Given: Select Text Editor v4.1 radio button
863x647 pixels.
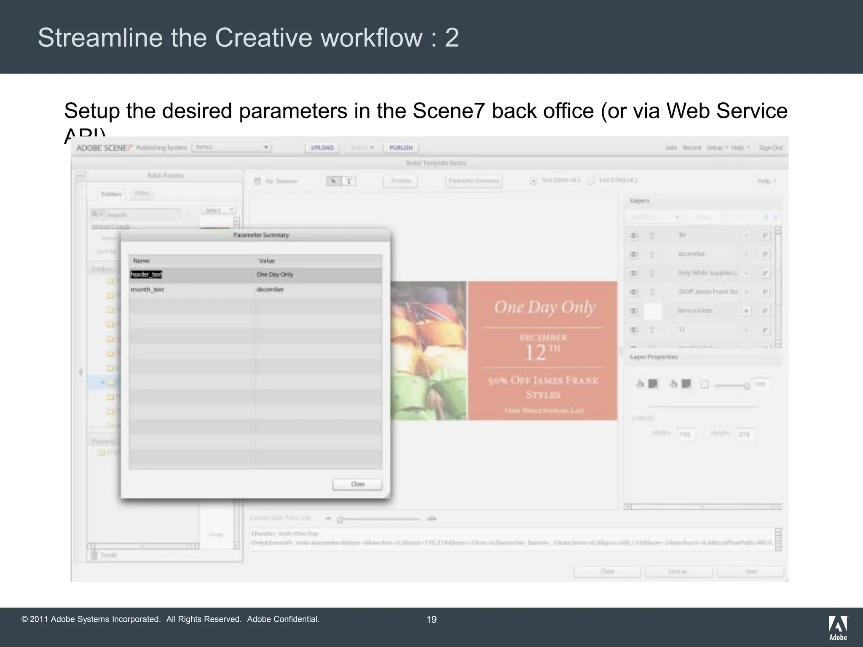Looking at the screenshot, I should (533, 181).
